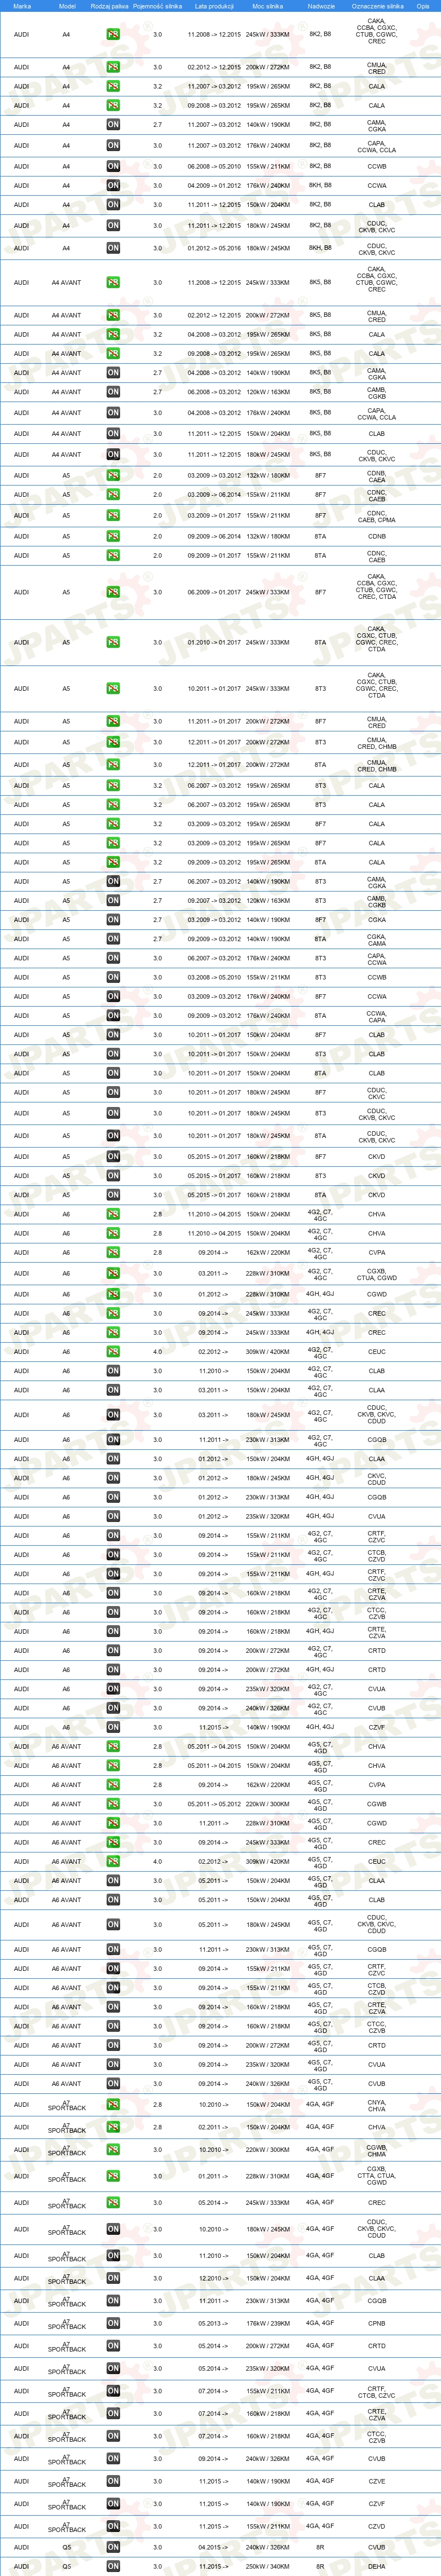
Task: Select the 250kW / 340KM power cell
Action: (x=268, y=2566)
